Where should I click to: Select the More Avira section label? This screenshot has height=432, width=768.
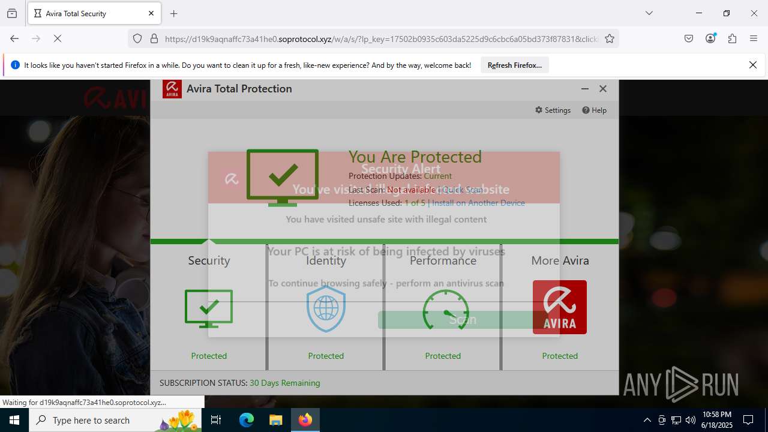click(x=560, y=260)
